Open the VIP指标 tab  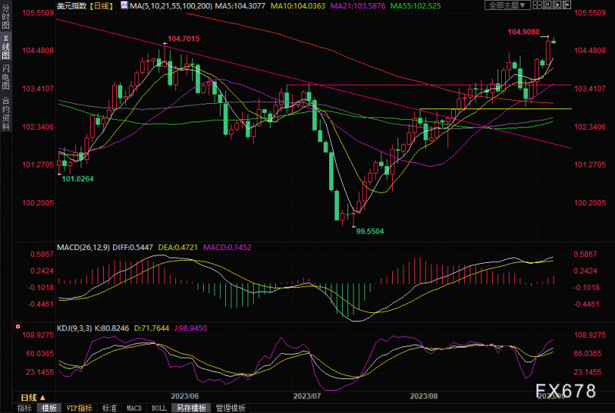coord(79,408)
